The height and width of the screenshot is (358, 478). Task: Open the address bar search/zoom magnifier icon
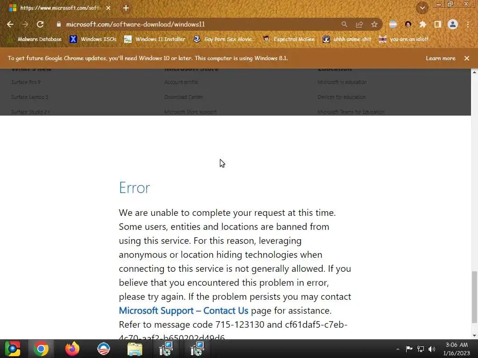pyautogui.click(x=344, y=24)
